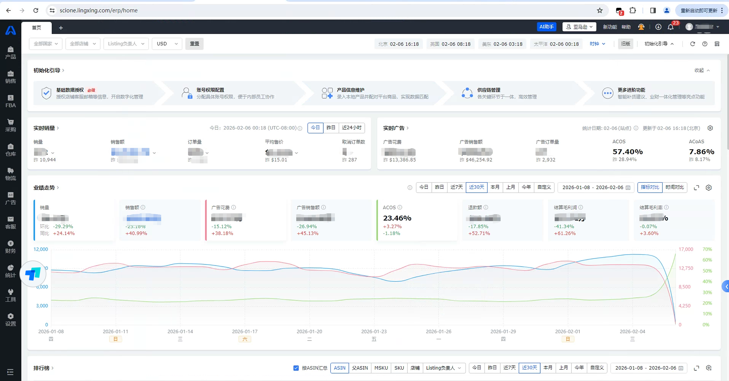The image size is (729, 381).
Task: Switch ranking to the 父ASIN tab
Action: click(x=360, y=368)
